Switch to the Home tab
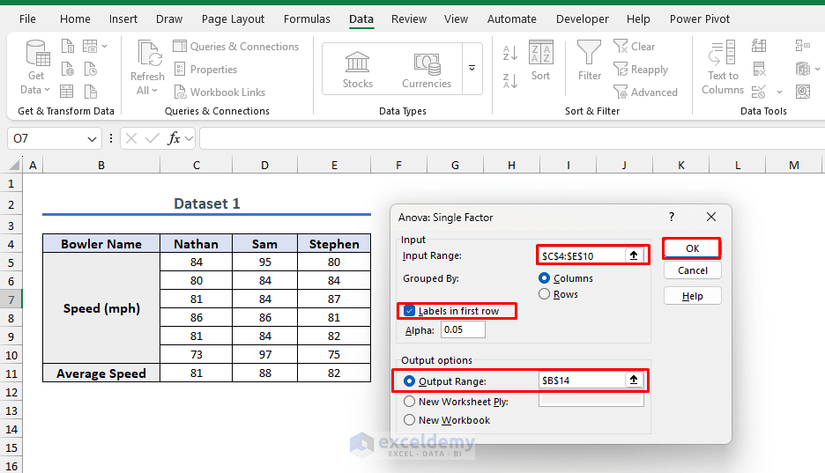The width and height of the screenshot is (825, 473). [75, 19]
